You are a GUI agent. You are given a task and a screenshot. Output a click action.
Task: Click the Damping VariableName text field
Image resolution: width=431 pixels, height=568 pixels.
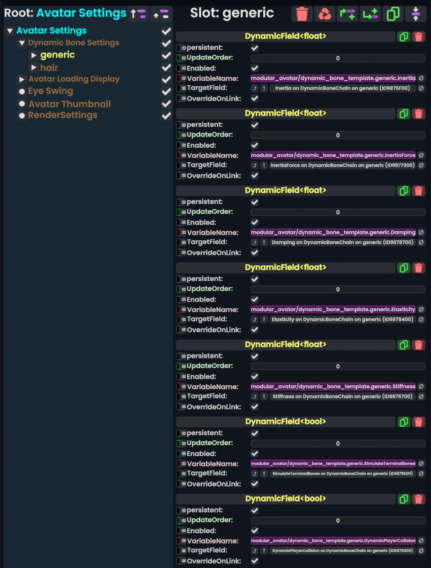point(333,232)
